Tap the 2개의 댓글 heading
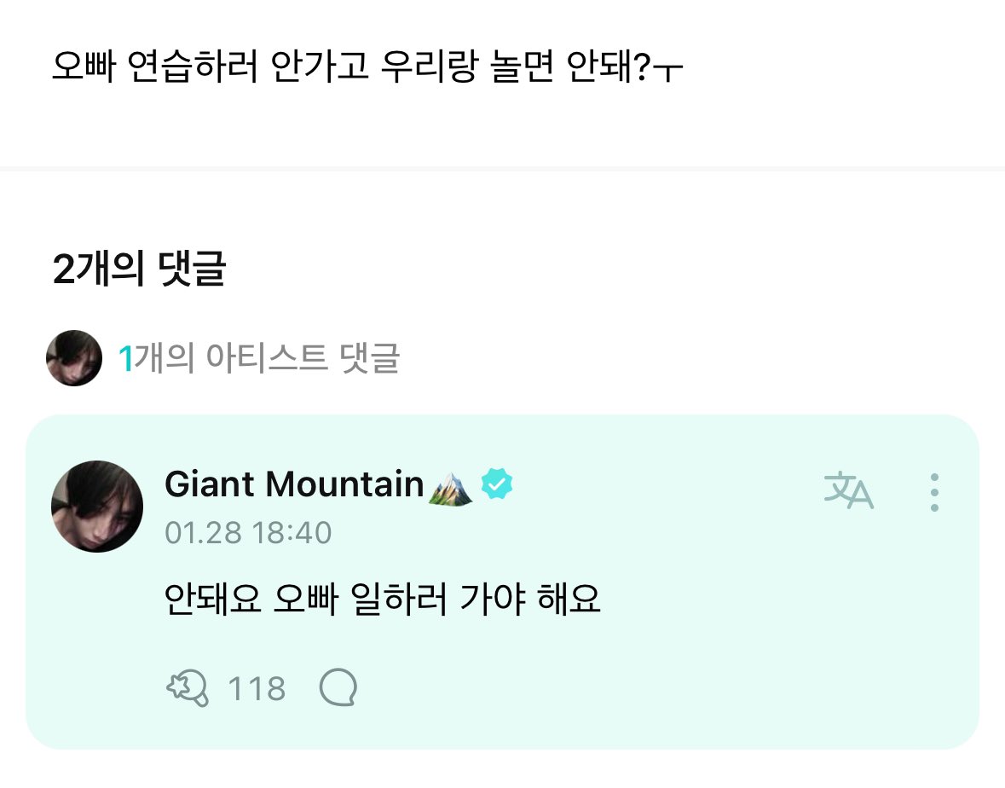This screenshot has width=1005, height=788. point(139,269)
